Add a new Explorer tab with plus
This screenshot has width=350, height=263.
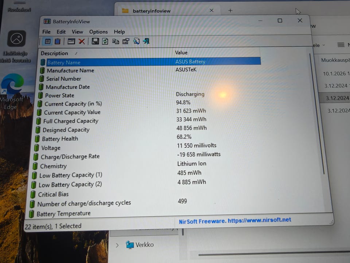[x=230, y=11]
